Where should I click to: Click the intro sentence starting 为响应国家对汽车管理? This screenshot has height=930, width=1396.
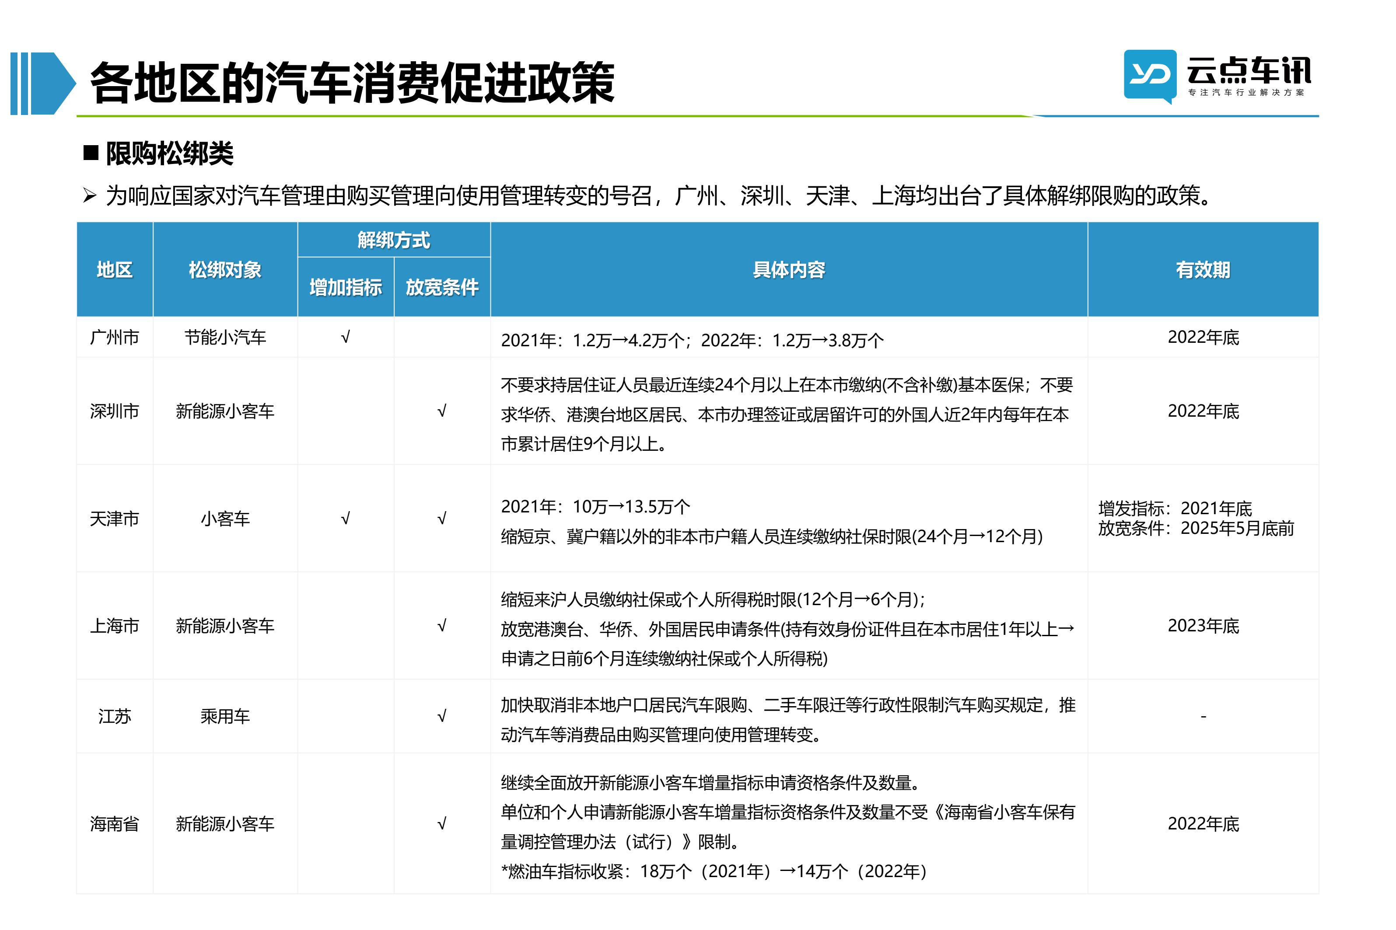coord(658,195)
